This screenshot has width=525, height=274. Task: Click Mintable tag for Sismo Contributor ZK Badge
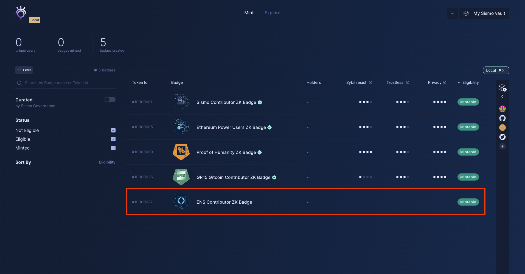click(x=468, y=102)
